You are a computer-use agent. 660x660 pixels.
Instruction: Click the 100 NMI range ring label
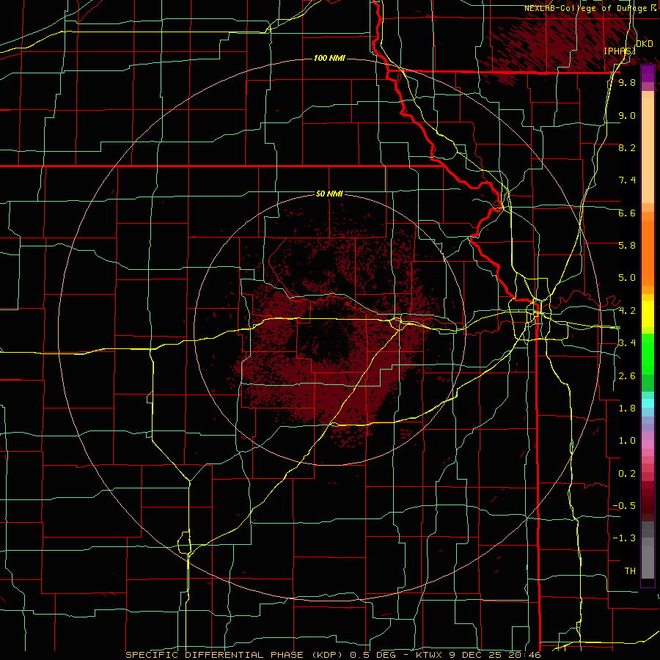coord(329,58)
